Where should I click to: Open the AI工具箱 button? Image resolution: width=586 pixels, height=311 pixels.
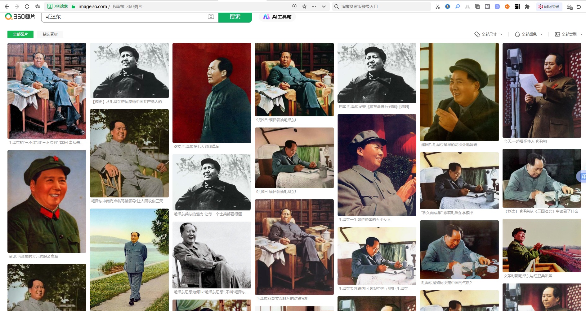click(277, 17)
